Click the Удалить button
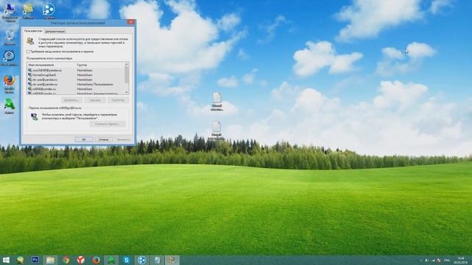Viewport: 472px width, 265px height. tap(95, 100)
